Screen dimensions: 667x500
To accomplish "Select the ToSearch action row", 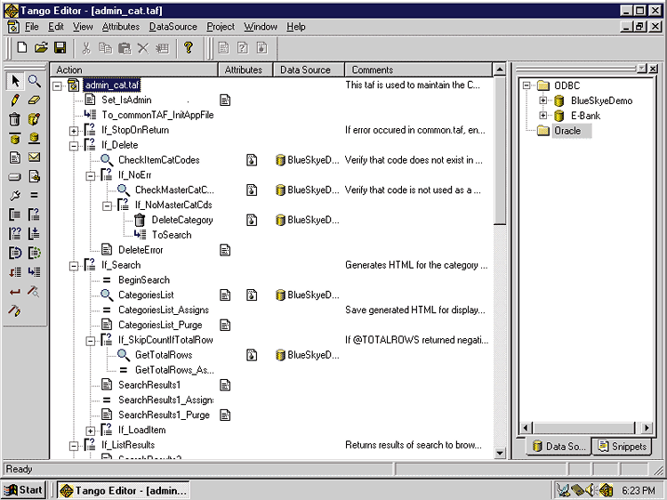I will click(x=172, y=235).
